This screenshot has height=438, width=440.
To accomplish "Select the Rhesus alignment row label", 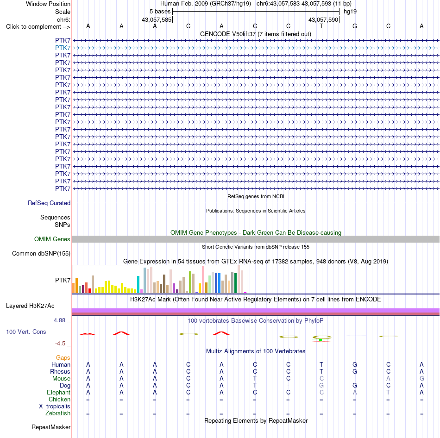I will (60, 371).
